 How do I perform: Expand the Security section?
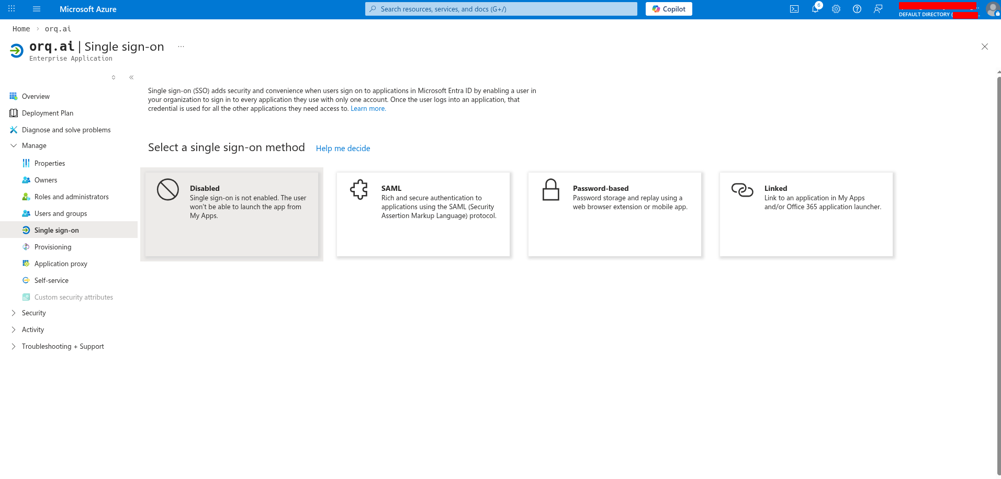click(x=35, y=313)
